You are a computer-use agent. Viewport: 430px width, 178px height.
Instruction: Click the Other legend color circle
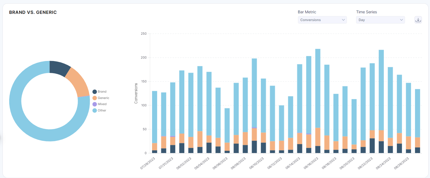pos(95,111)
